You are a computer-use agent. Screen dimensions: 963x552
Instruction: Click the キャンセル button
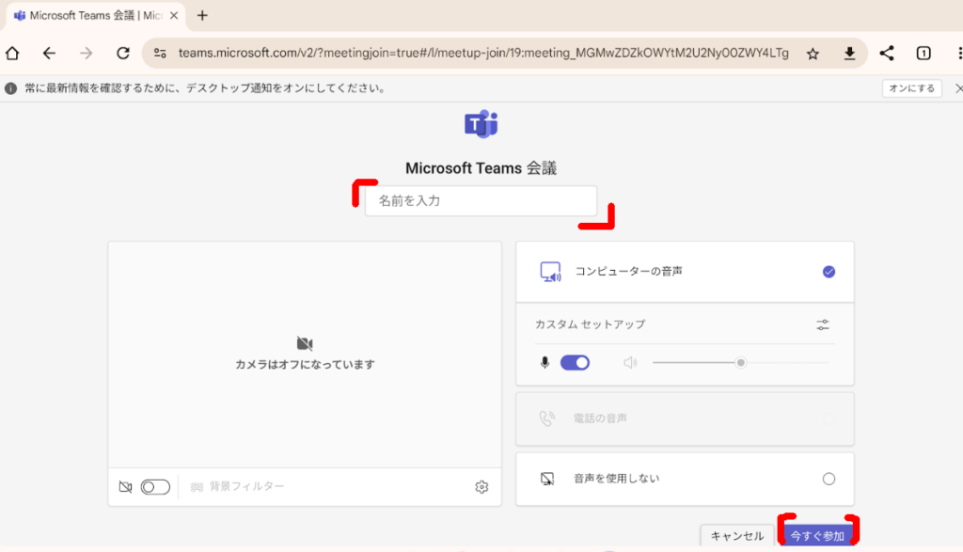737,535
